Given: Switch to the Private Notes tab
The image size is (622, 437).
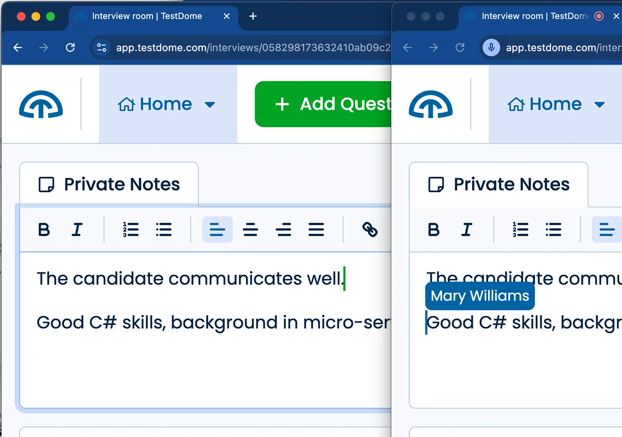Looking at the screenshot, I should tap(108, 184).
